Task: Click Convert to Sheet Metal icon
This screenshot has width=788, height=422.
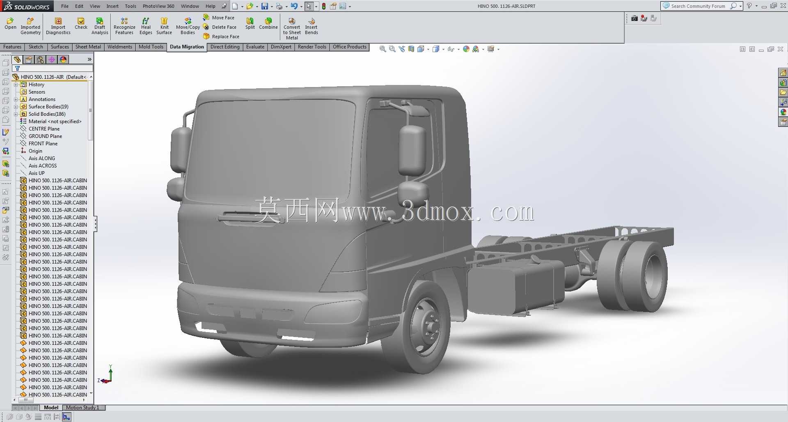Action: [x=292, y=21]
